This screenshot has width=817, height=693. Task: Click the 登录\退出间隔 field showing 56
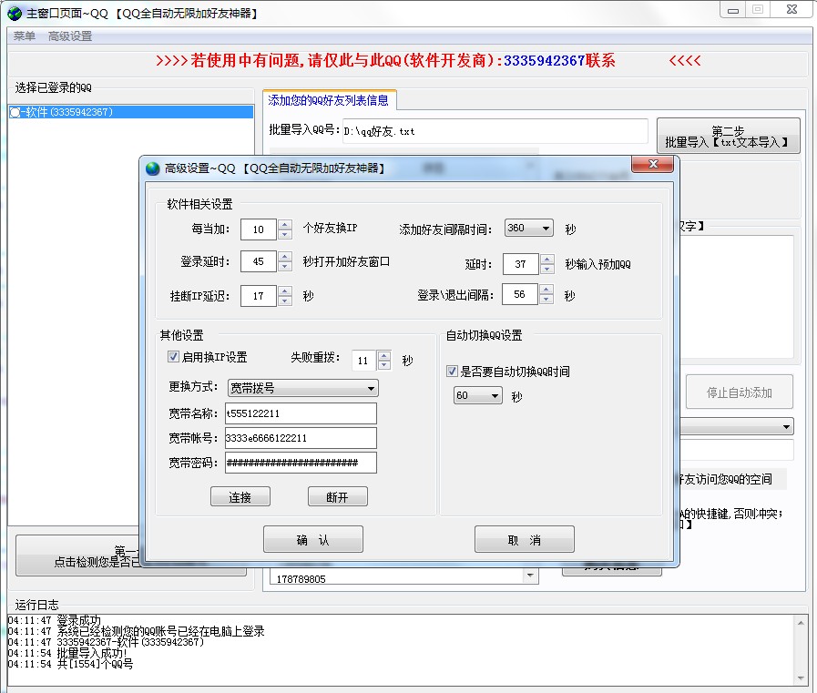point(520,294)
